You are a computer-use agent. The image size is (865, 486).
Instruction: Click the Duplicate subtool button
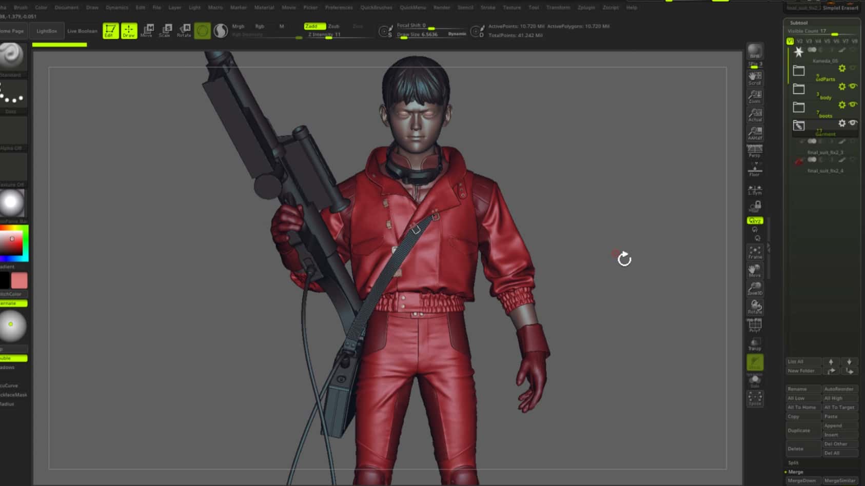[x=803, y=431]
